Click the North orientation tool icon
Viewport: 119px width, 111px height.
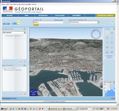pyautogui.click(x=107, y=38)
